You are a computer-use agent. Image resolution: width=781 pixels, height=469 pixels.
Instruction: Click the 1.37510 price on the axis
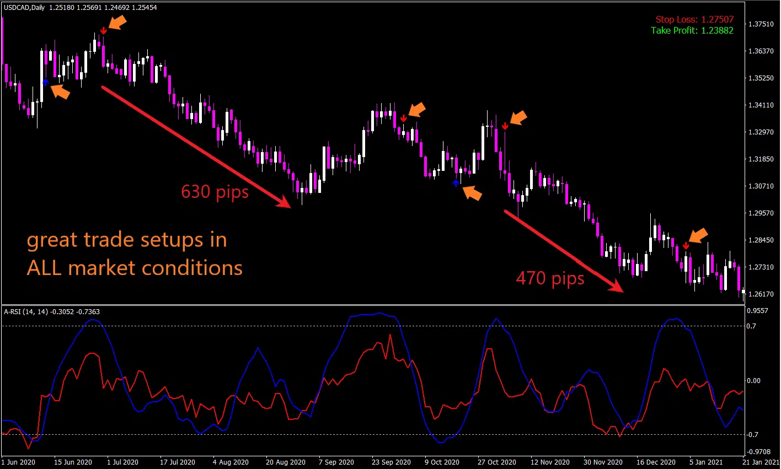pyautogui.click(x=761, y=24)
